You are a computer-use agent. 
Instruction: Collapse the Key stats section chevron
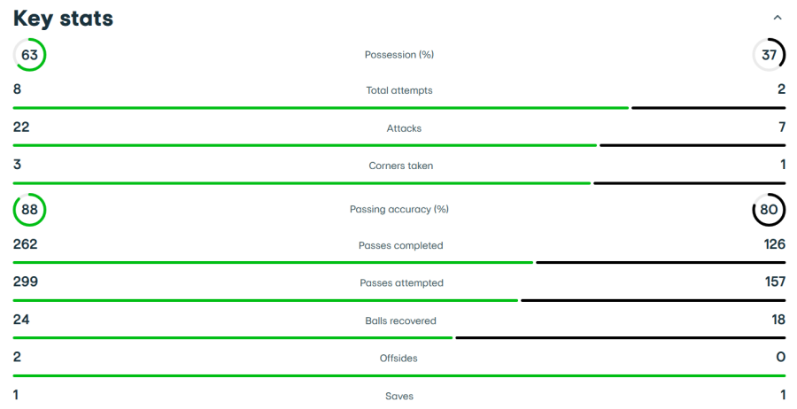[x=778, y=18]
